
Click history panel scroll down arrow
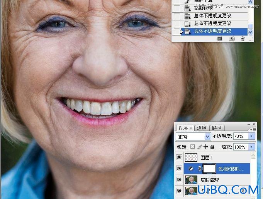click(x=250, y=32)
